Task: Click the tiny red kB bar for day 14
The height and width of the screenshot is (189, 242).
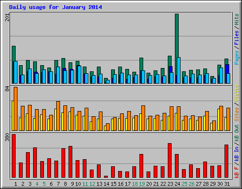Action: (x=106, y=177)
